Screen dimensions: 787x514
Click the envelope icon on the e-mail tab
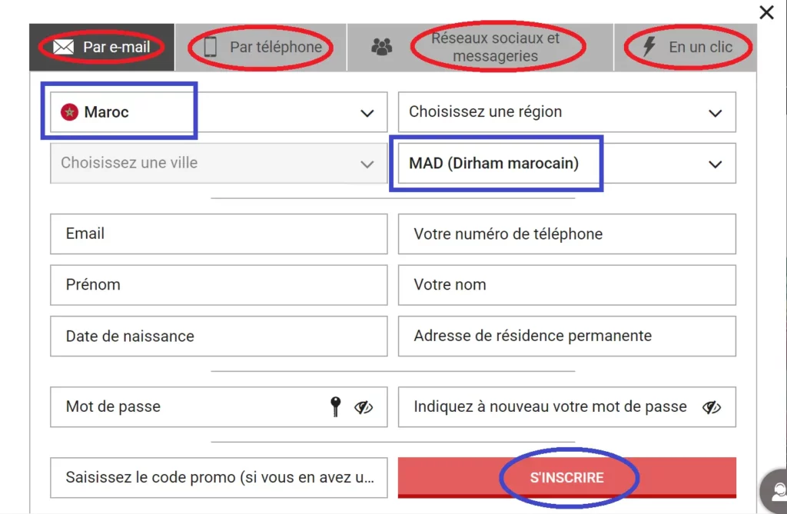(63, 46)
